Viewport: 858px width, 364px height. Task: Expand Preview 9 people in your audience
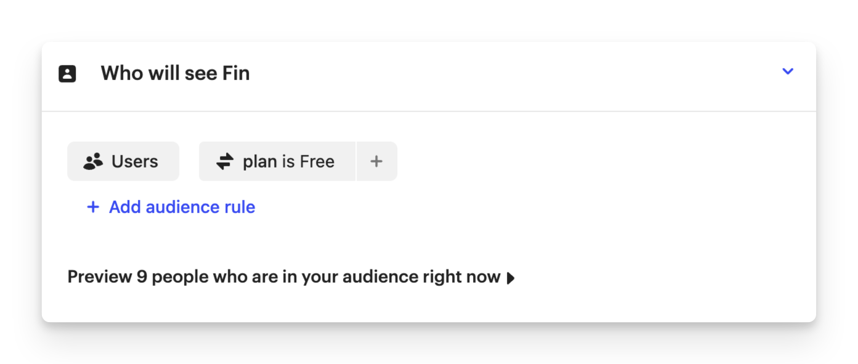291,277
